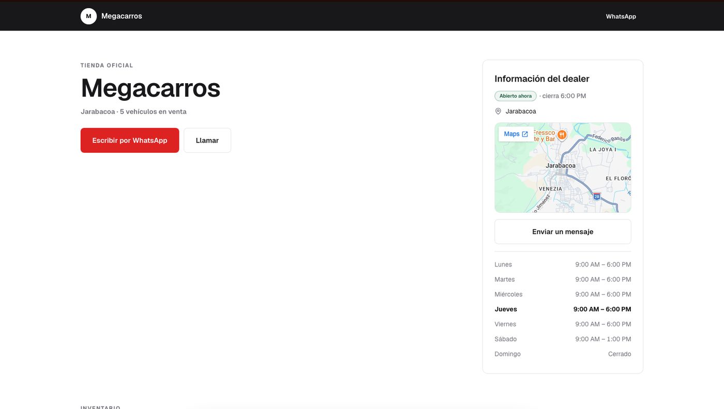Click the bold Jueves hours '9:00 AM – 6:00 PM'
The width and height of the screenshot is (724, 409).
tap(602, 309)
